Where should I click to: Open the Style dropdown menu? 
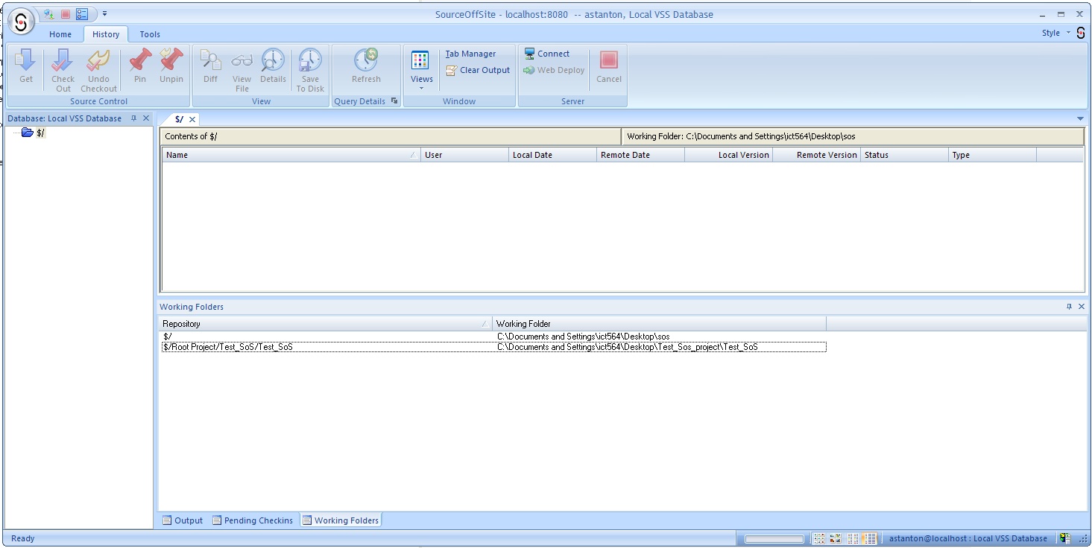pos(1055,33)
